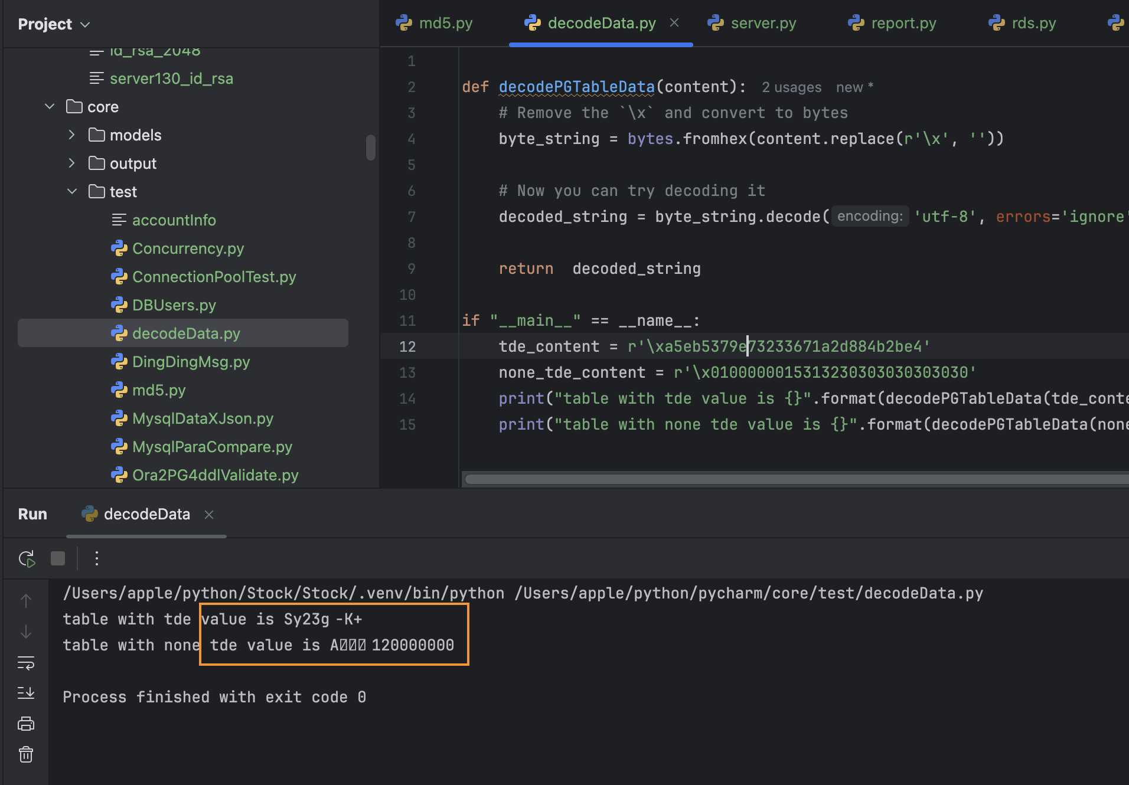The height and width of the screenshot is (785, 1129).
Task: Print the console output
Action: pyautogui.click(x=26, y=724)
